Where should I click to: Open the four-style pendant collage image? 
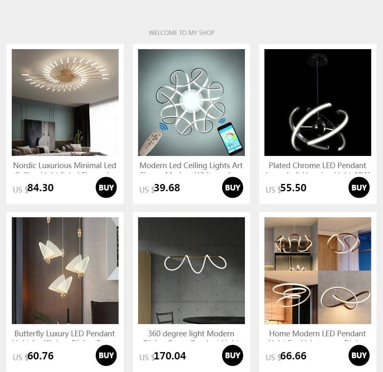(318, 270)
